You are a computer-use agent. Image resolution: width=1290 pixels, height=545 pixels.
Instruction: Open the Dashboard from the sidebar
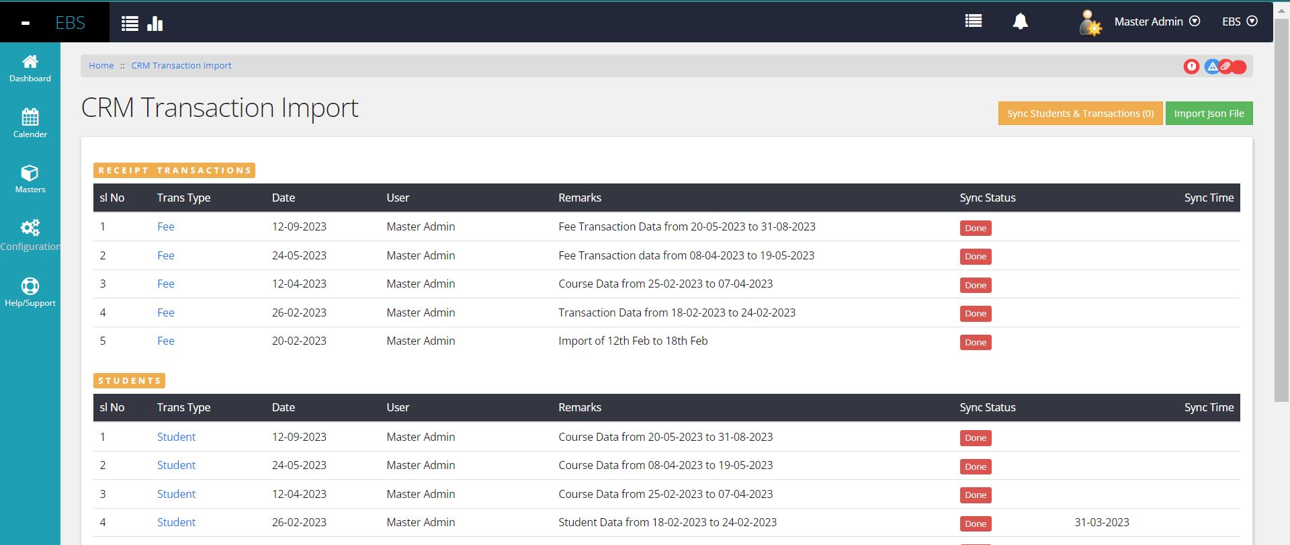pos(30,69)
